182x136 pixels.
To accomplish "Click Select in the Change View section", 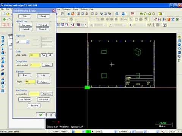I will 47,65.
